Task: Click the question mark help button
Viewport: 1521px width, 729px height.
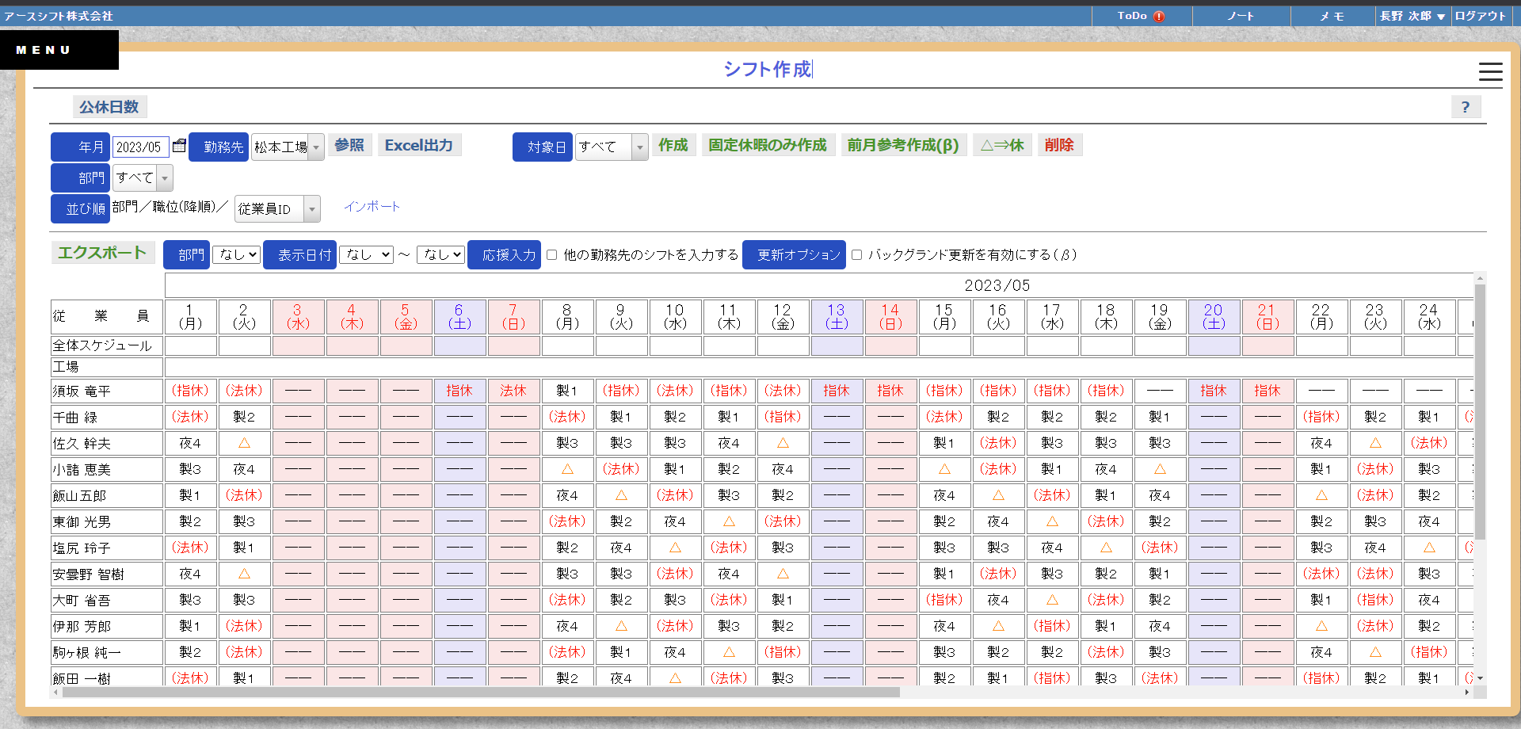Action: (x=1465, y=107)
